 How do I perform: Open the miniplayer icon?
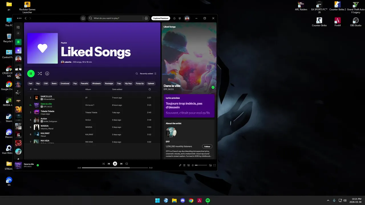tap(210, 165)
